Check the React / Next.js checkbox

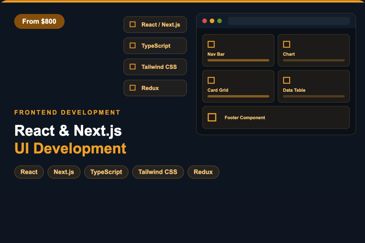(x=133, y=24)
